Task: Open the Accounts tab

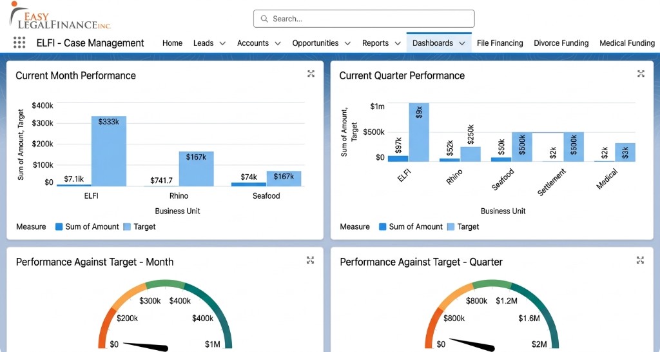Action: 253,43
